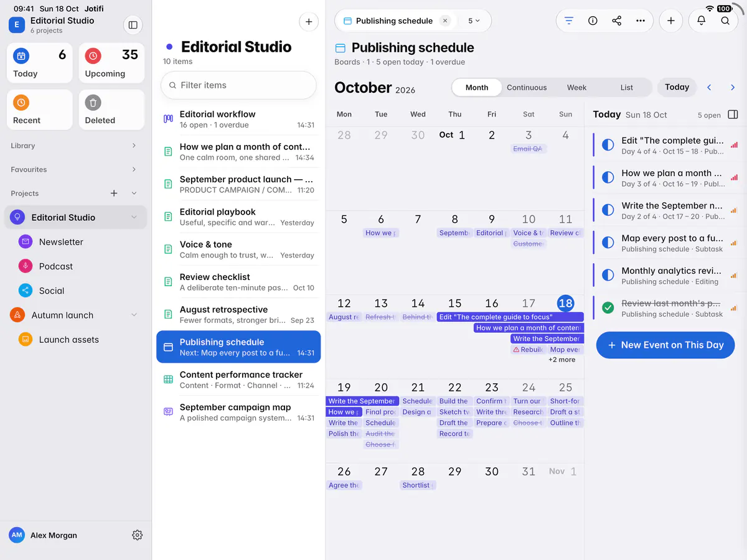
Task: Click New Event on This Day
Action: click(x=665, y=345)
